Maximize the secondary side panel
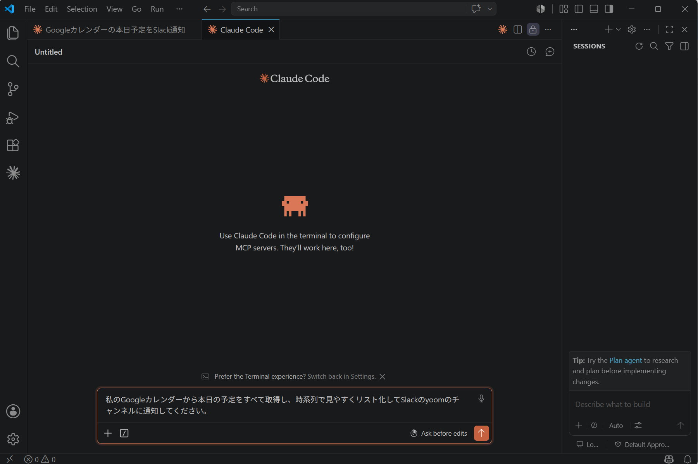The height and width of the screenshot is (464, 698). pyautogui.click(x=669, y=29)
